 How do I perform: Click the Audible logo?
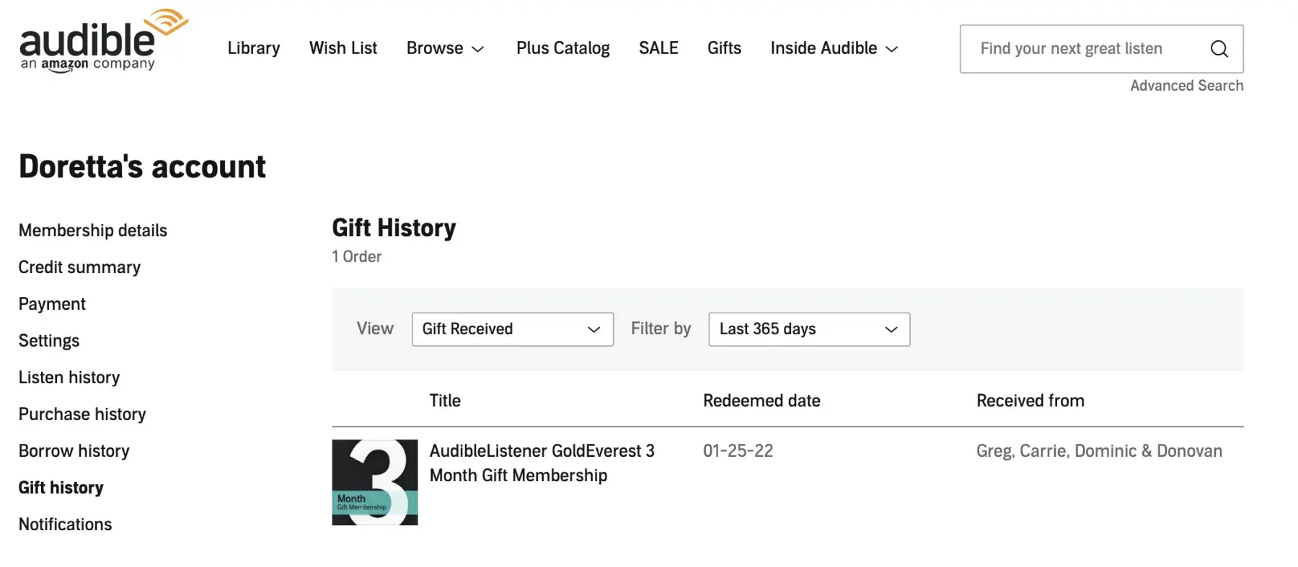pyautogui.click(x=101, y=42)
